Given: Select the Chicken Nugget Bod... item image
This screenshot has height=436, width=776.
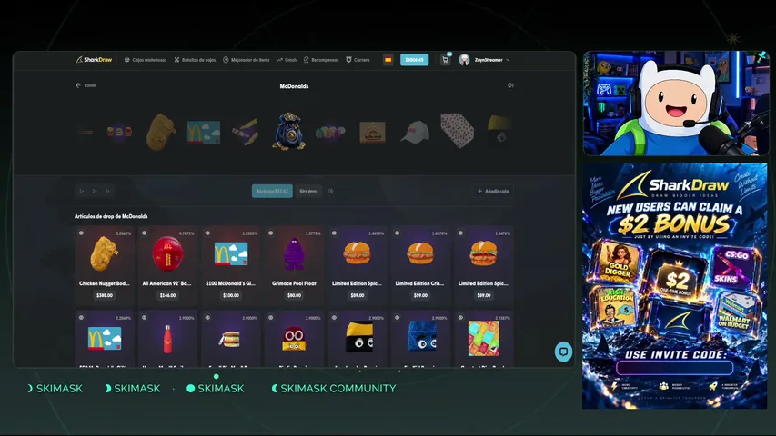Looking at the screenshot, I should [x=105, y=253].
